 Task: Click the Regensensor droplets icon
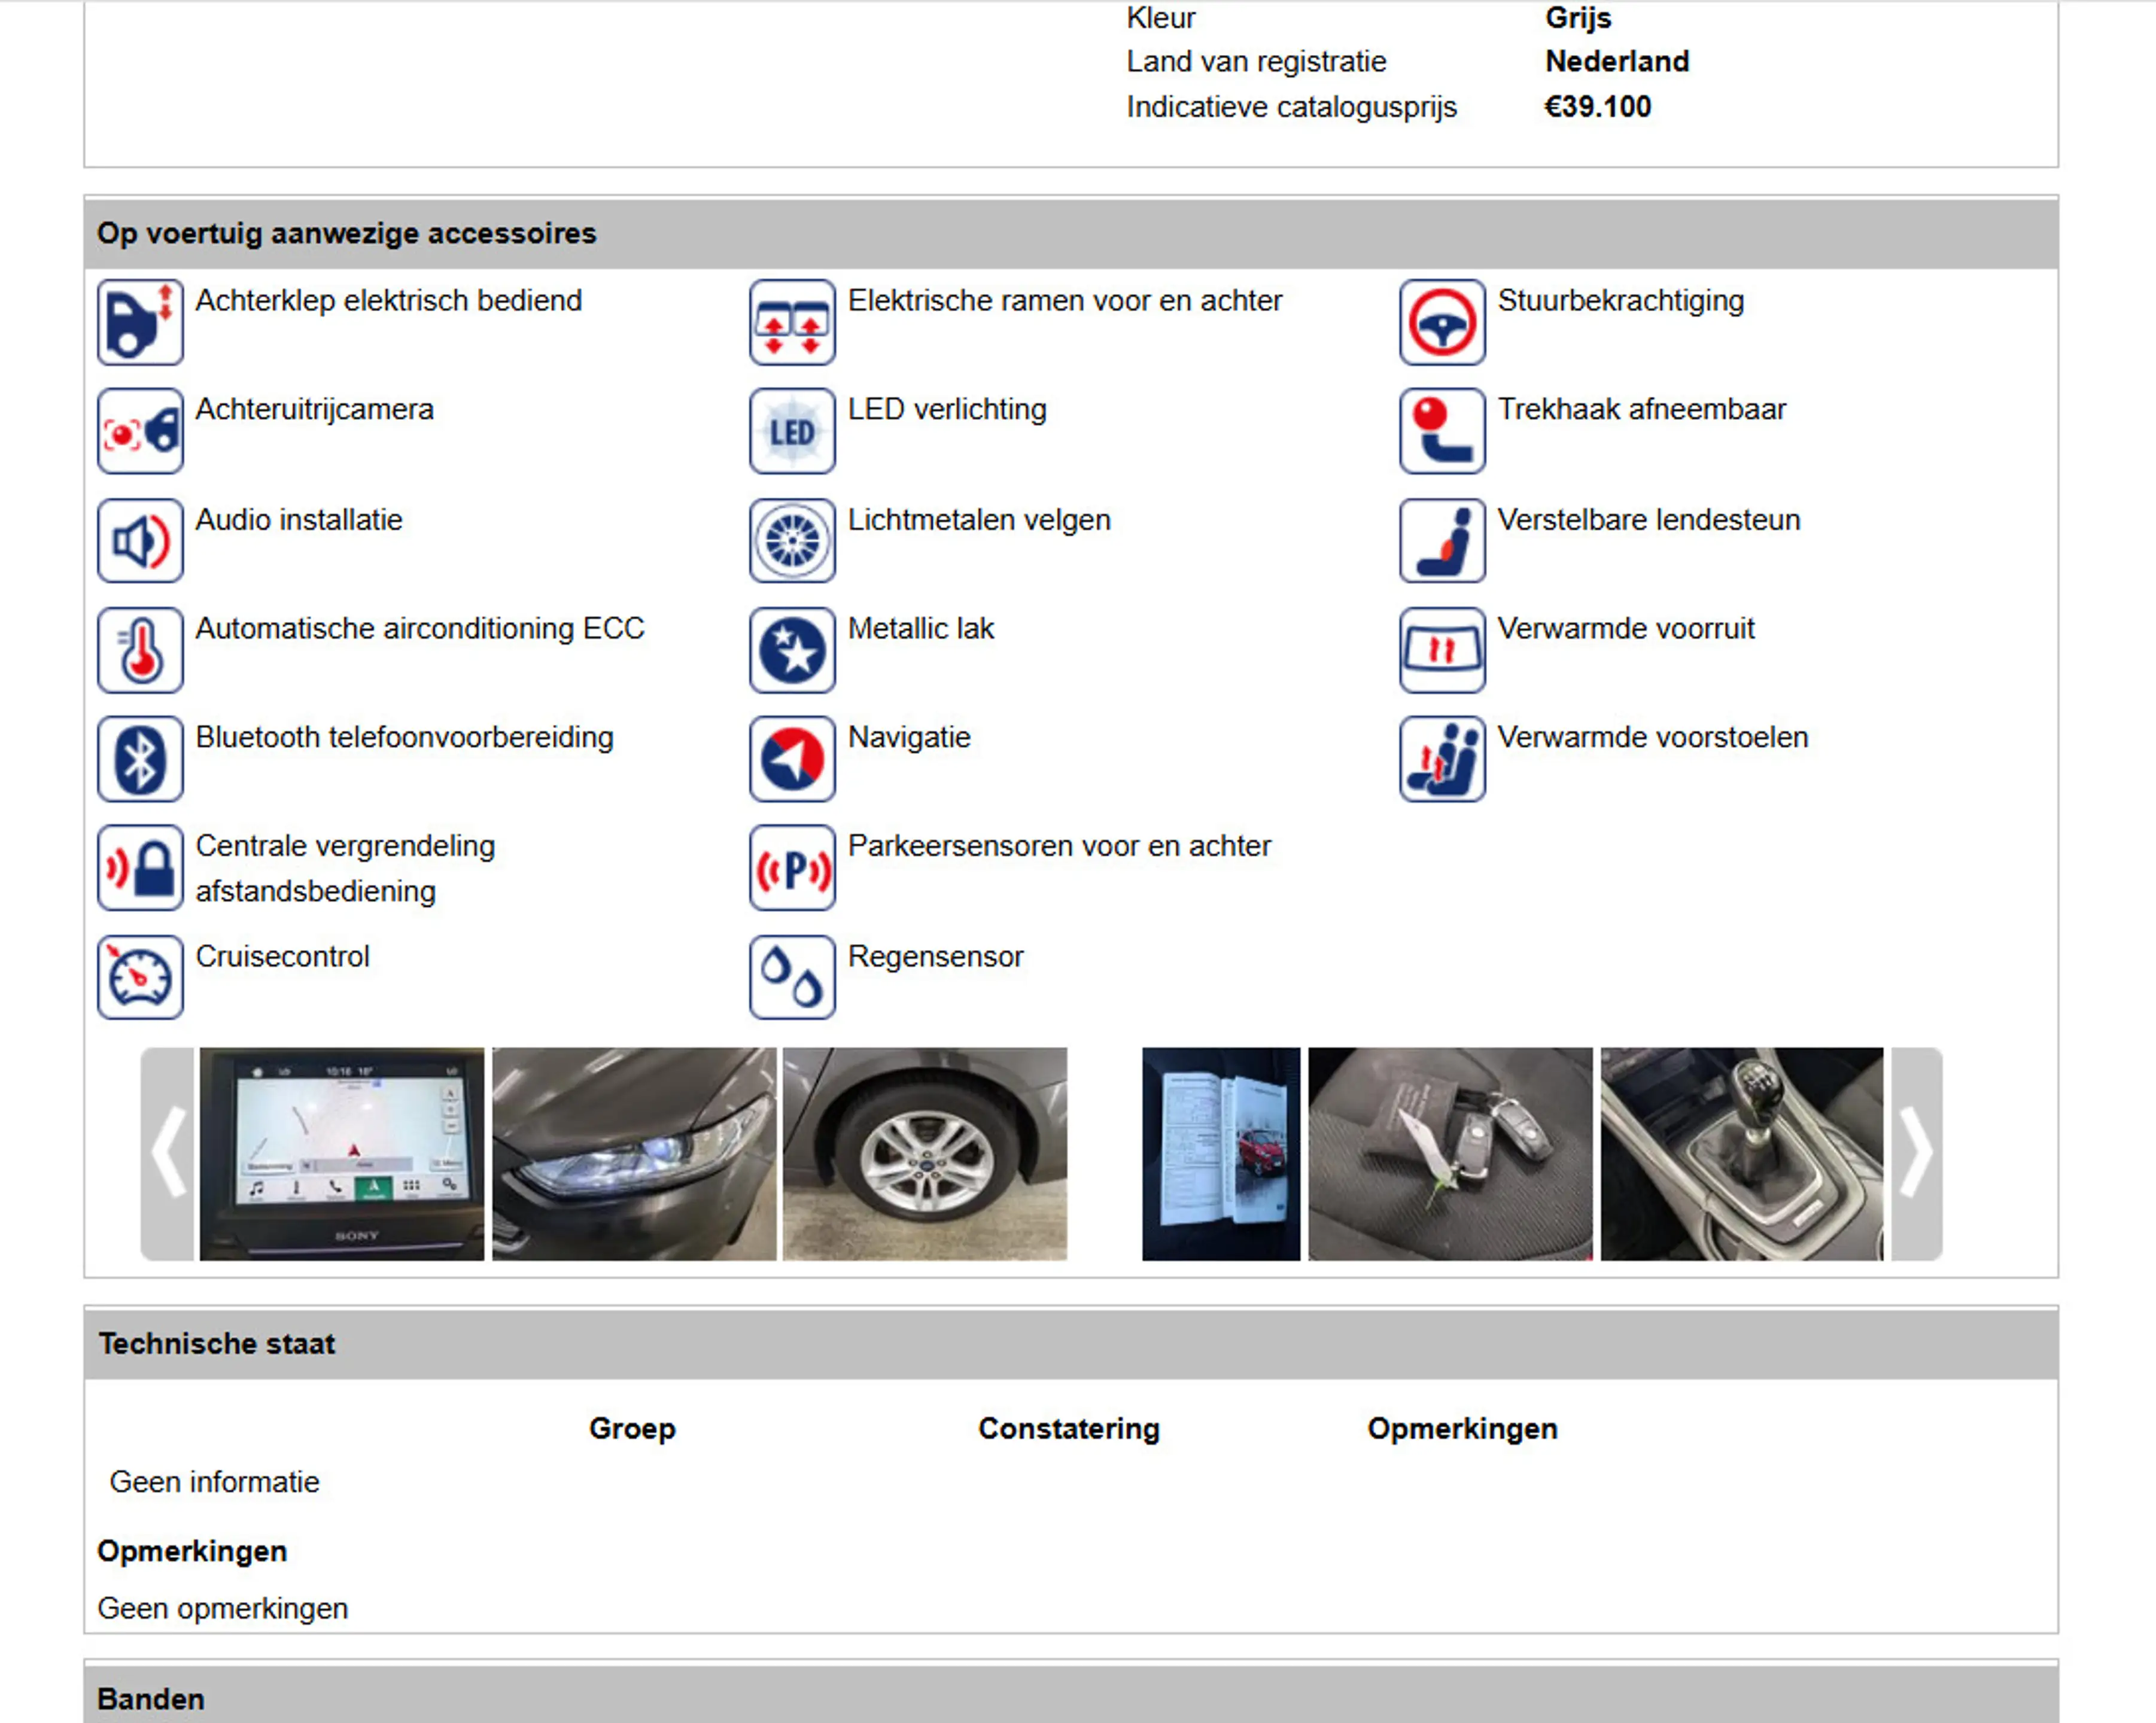tap(792, 978)
